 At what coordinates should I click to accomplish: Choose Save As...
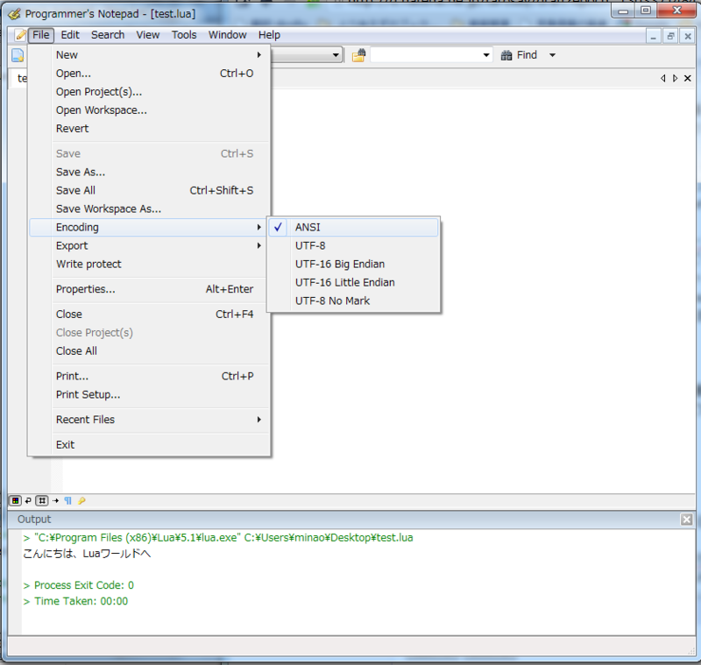[149, 172]
